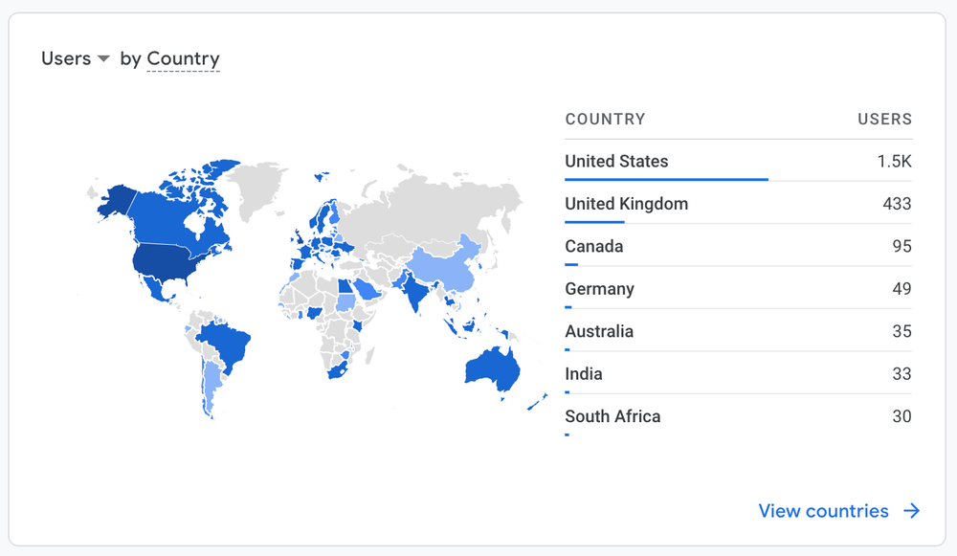957x556 pixels.
Task: Open the View countries link
Action: pyautogui.click(x=823, y=511)
